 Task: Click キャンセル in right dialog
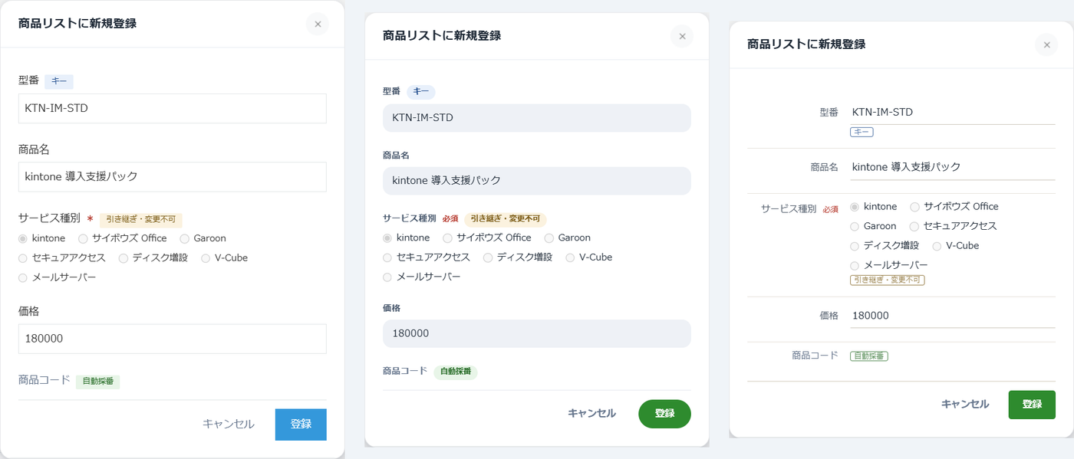pyautogui.click(x=965, y=405)
